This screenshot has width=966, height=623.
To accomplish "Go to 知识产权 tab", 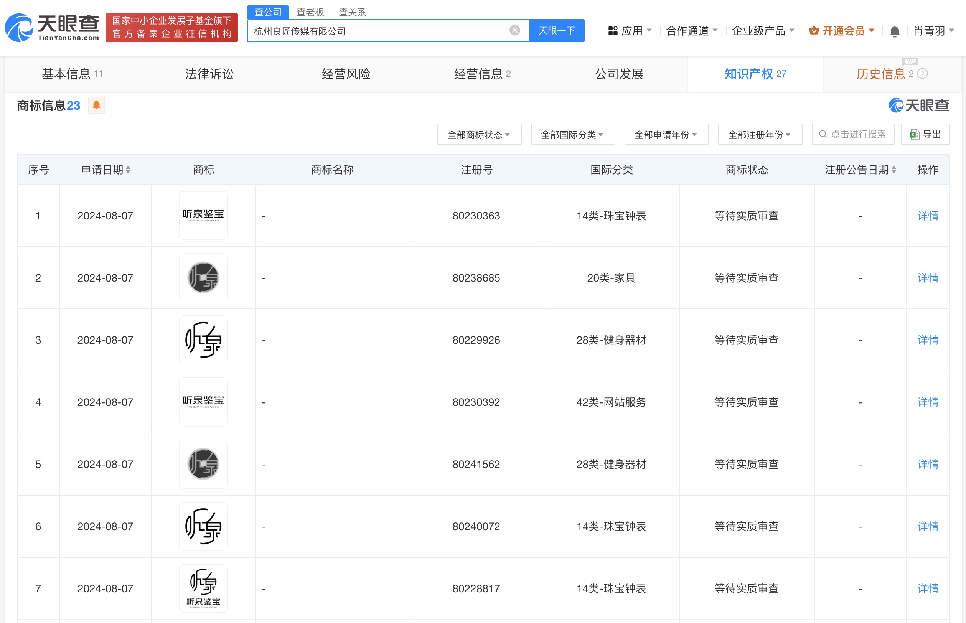I will coord(755,74).
